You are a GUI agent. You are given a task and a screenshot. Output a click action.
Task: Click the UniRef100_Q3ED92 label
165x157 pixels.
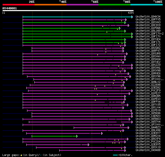(x=148, y=88)
